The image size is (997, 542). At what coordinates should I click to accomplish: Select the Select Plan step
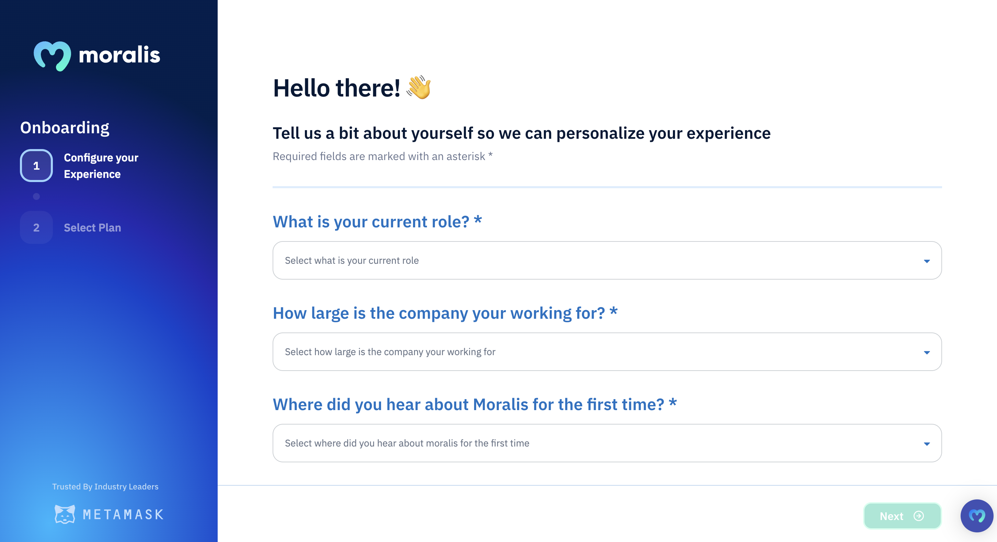[x=92, y=228]
